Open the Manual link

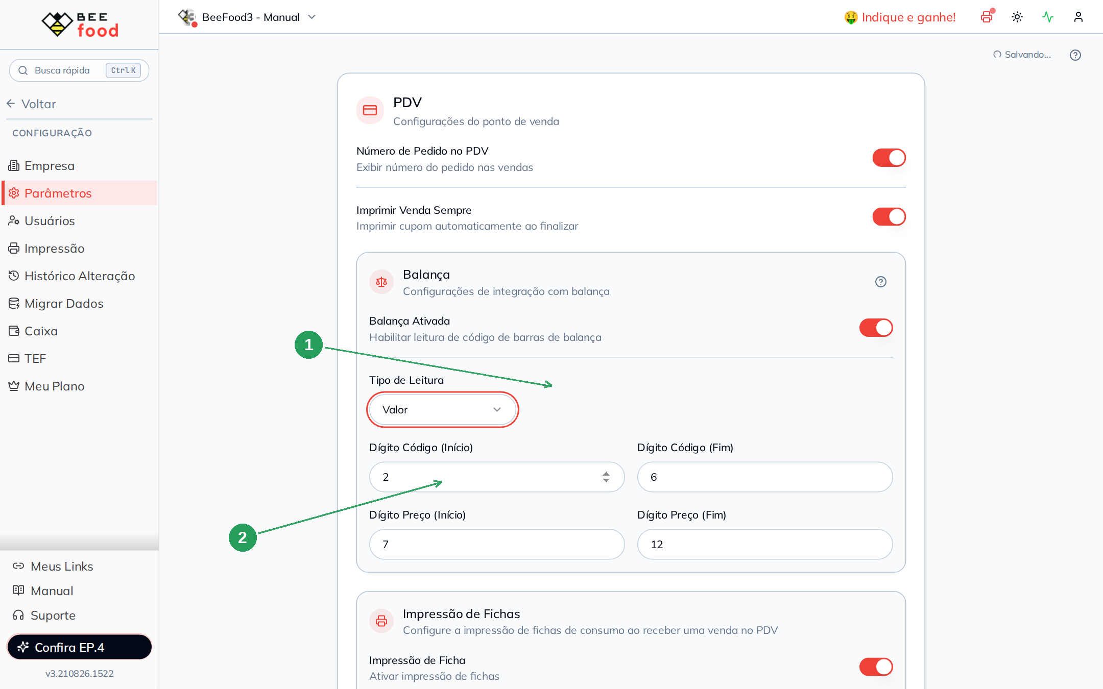43,591
